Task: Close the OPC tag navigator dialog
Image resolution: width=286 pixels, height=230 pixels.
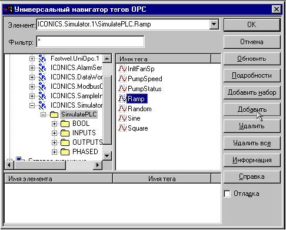Action: tap(277, 9)
